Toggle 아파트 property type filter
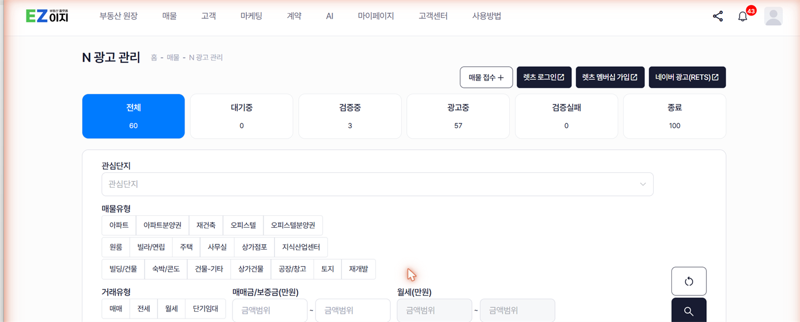This screenshot has height=322, width=800. pos(119,226)
